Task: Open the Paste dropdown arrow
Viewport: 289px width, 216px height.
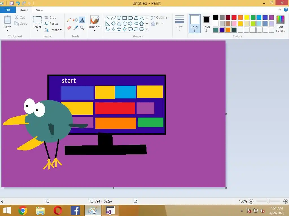Action: point(8,30)
